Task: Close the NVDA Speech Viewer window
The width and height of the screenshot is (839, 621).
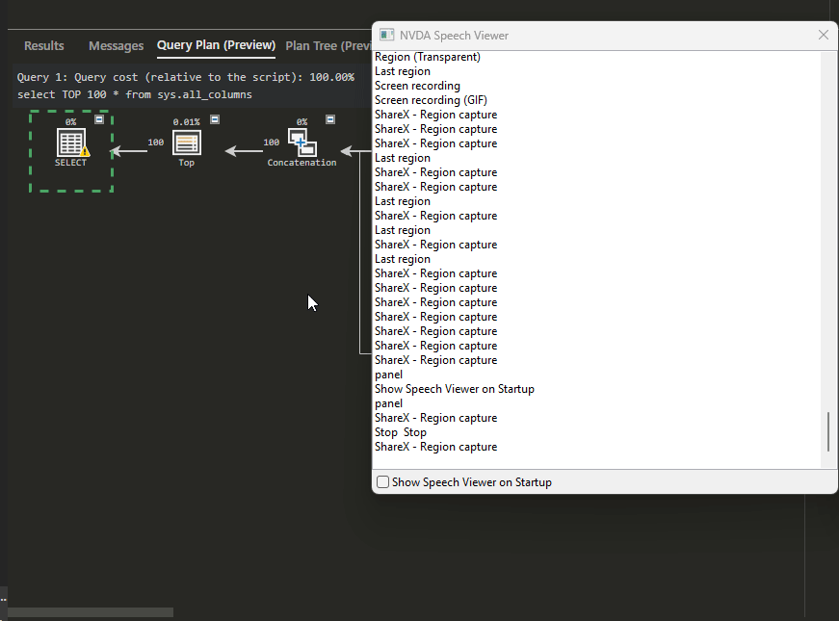Action: [x=824, y=35]
